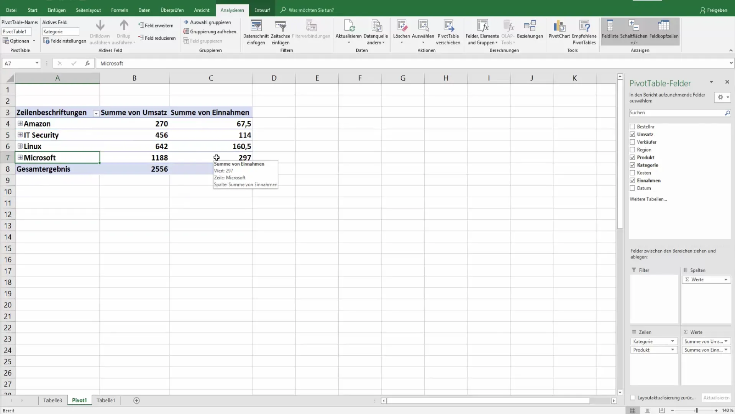Switch to the Tabelle1 sheet
This screenshot has height=414, width=735.
pos(106,400)
